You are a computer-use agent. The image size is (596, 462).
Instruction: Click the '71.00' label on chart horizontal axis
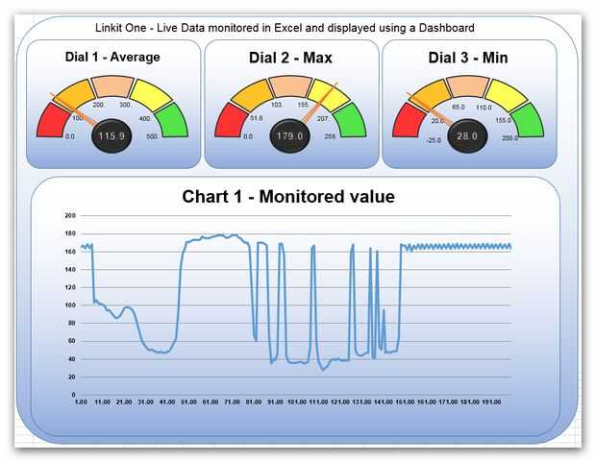pos(232,402)
